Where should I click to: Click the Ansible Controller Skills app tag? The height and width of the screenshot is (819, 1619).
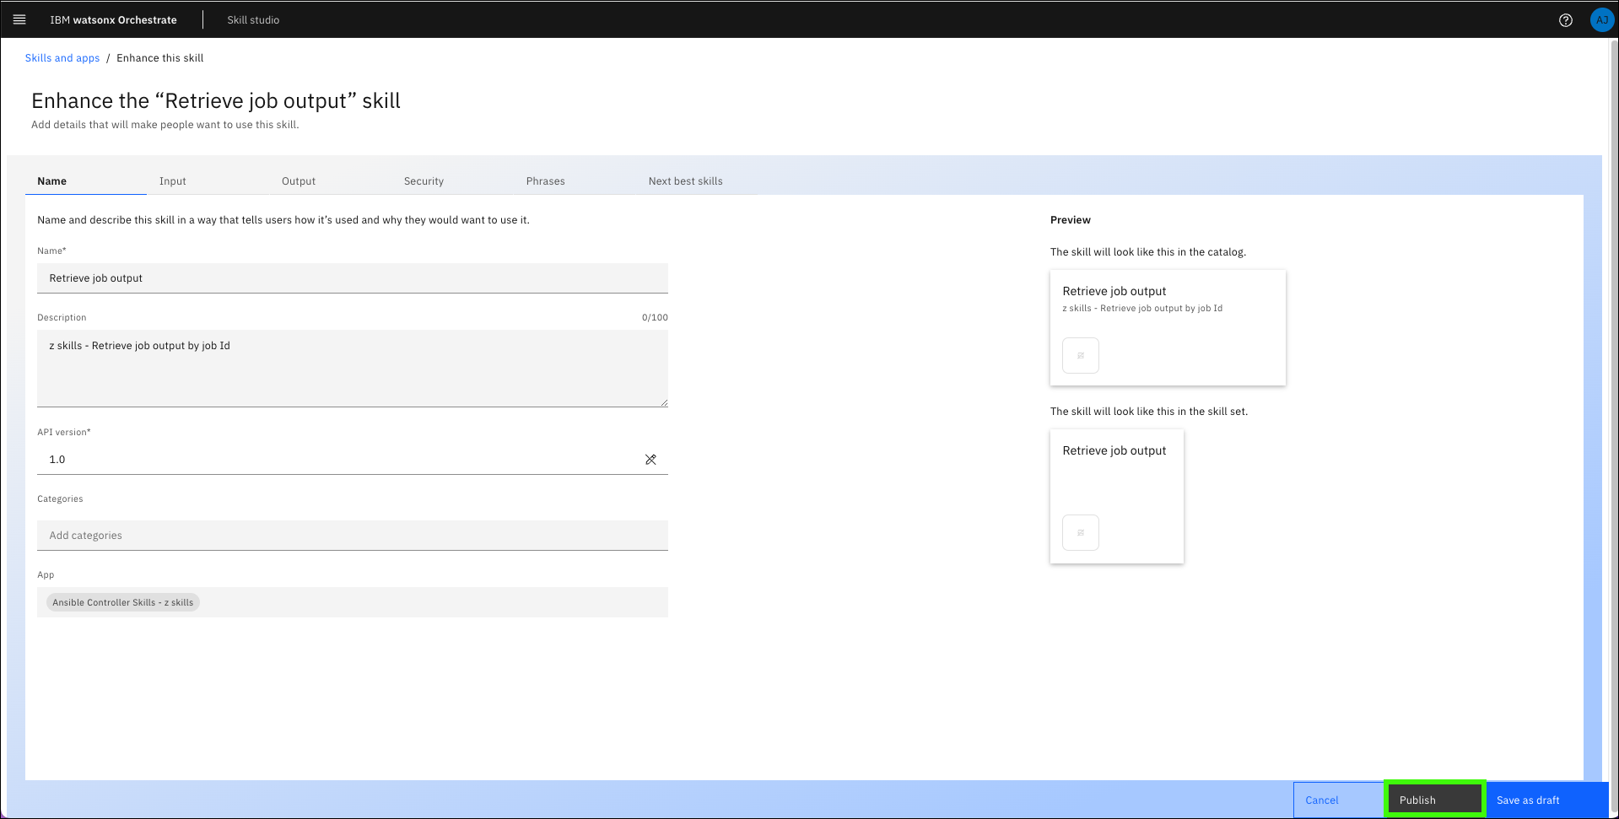[123, 602]
